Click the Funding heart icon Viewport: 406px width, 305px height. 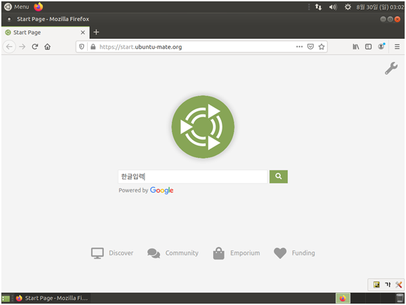tap(280, 253)
